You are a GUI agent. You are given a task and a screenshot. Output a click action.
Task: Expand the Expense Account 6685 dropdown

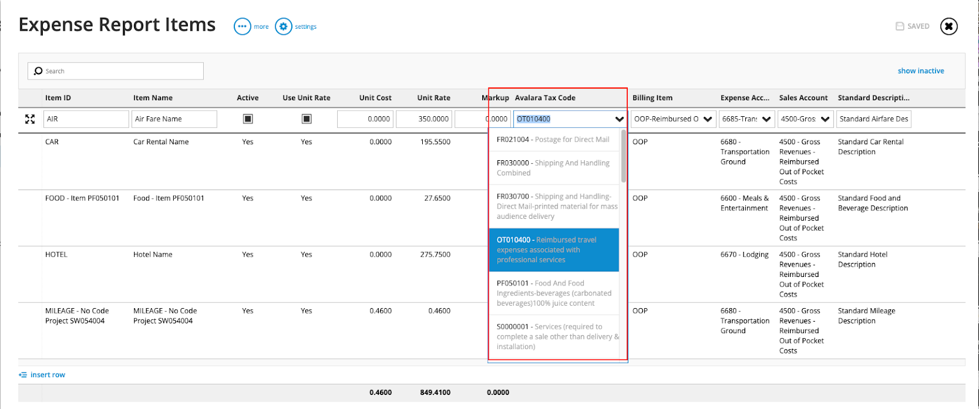point(766,119)
